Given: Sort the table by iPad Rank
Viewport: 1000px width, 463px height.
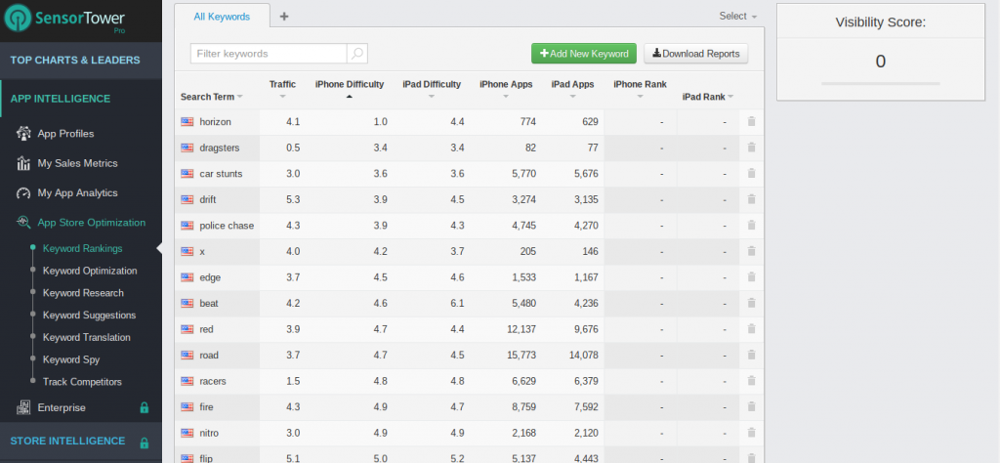Looking at the screenshot, I should point(707,97).
